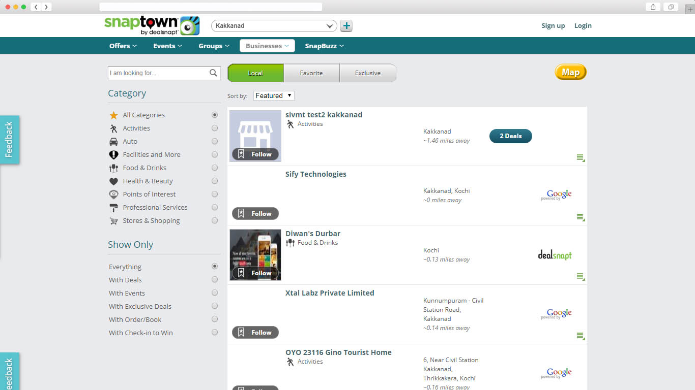Expand the SnapBuzz menu
Screen dimensions: 695x390
[x=324, y=46]
